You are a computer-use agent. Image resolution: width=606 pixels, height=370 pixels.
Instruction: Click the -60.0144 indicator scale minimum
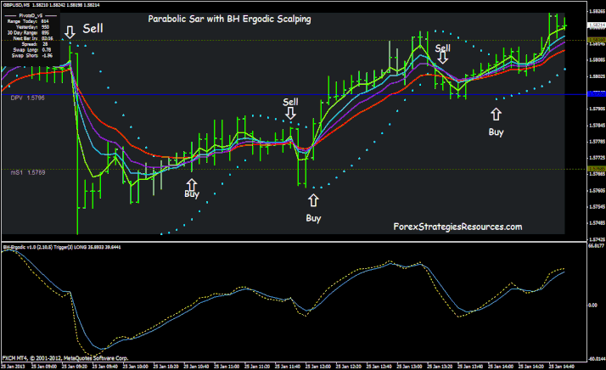coord(596,359)
